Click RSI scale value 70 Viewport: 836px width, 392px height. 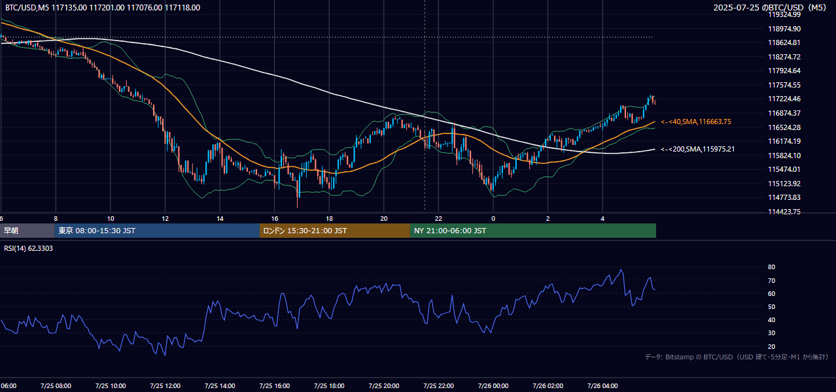pyautogui.click(x=771, y=280)
